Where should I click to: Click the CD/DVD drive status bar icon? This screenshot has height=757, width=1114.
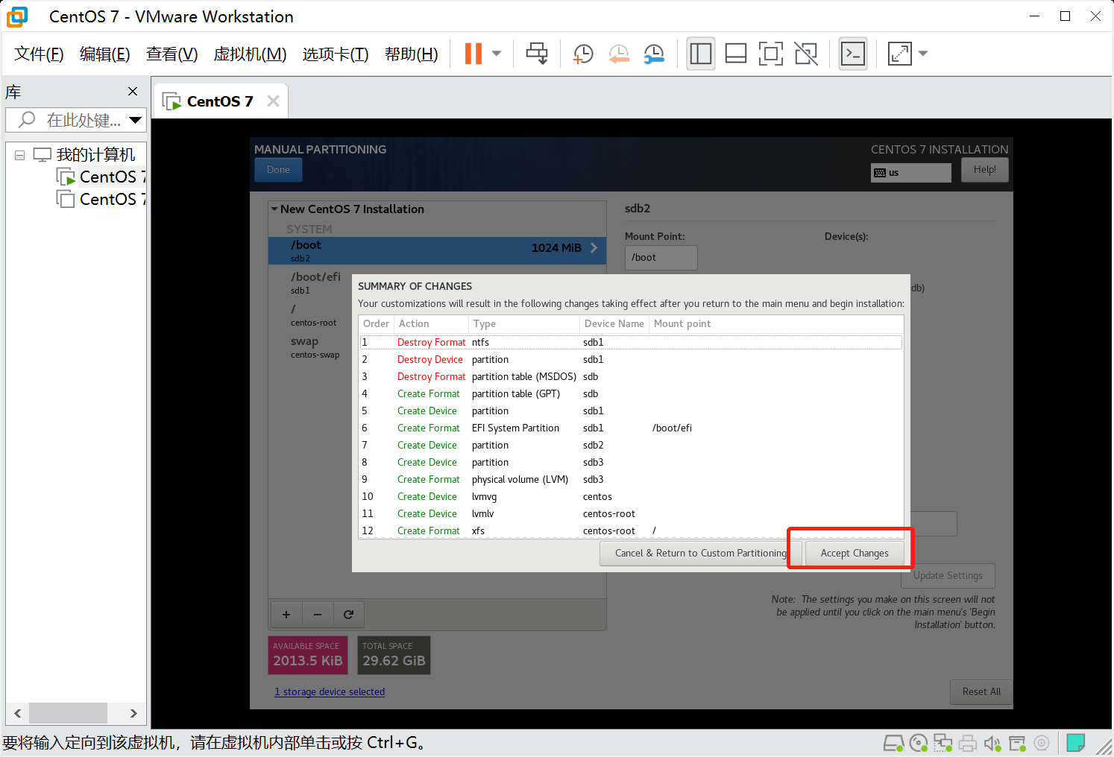[919, 743]
